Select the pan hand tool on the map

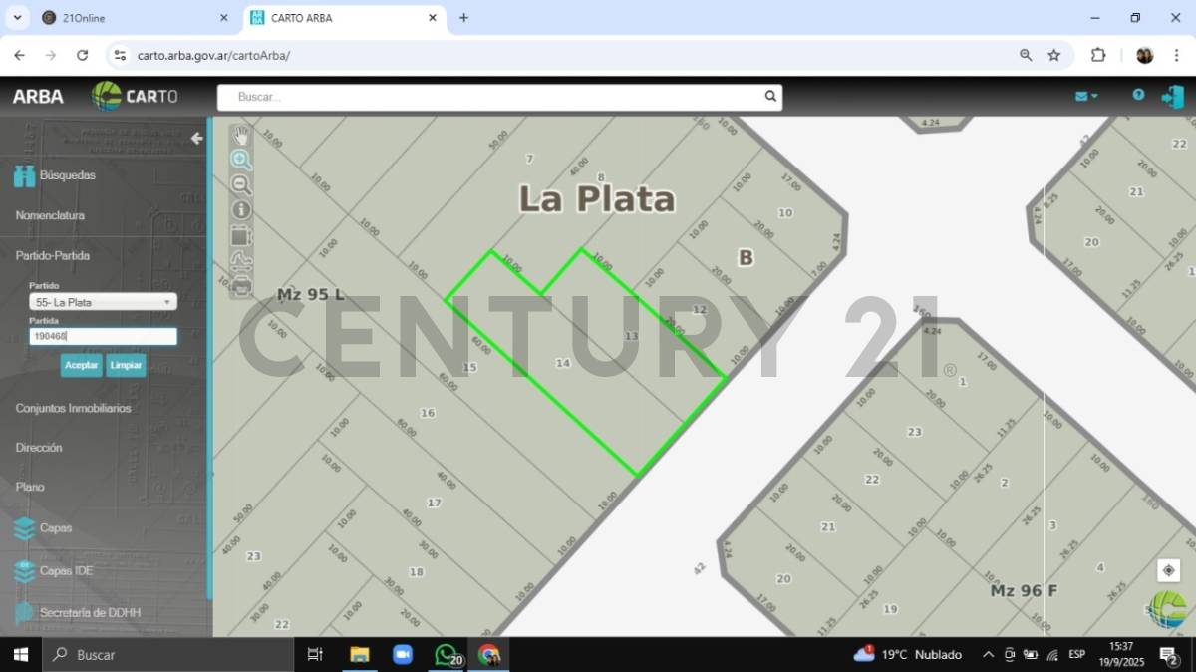tap(241, 134)
